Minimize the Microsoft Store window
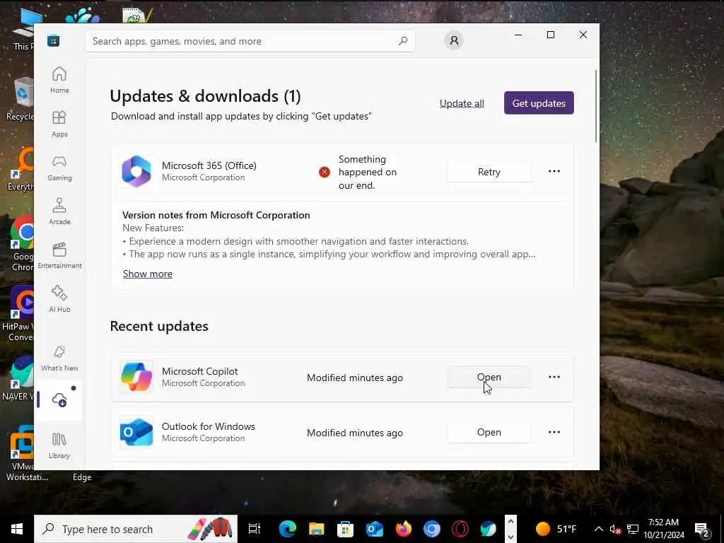724x543 pixels. [518, 35]
